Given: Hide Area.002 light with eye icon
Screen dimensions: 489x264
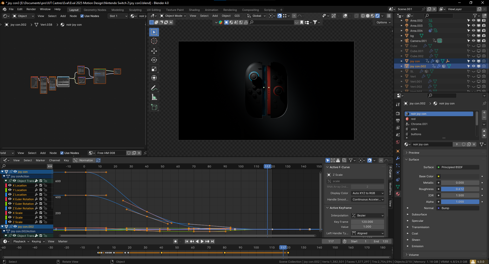Looking at the screenshot, I should (473, 21).
